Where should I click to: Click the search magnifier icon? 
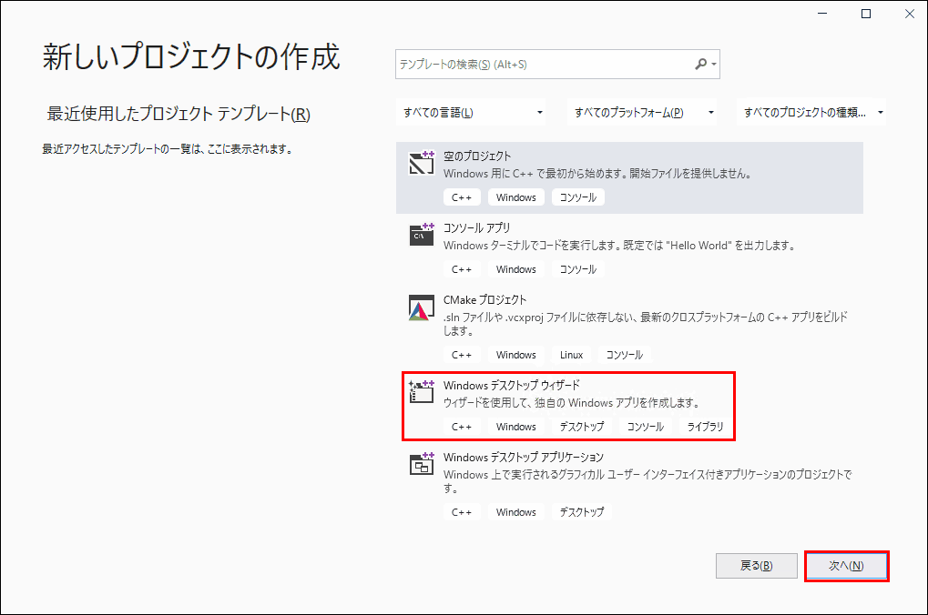(700, 64)
